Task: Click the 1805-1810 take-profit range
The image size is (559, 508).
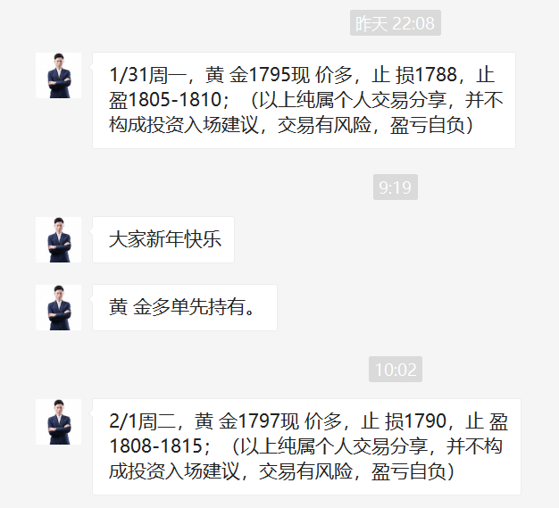Action: tap(174, 100)
